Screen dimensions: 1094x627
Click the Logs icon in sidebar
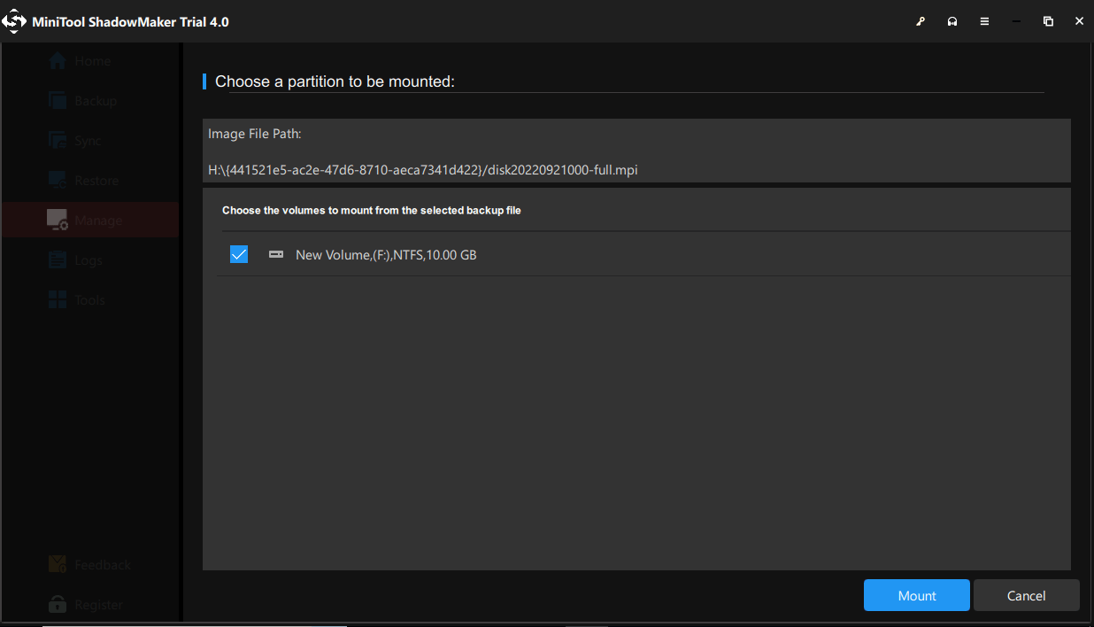click(58, 260)
